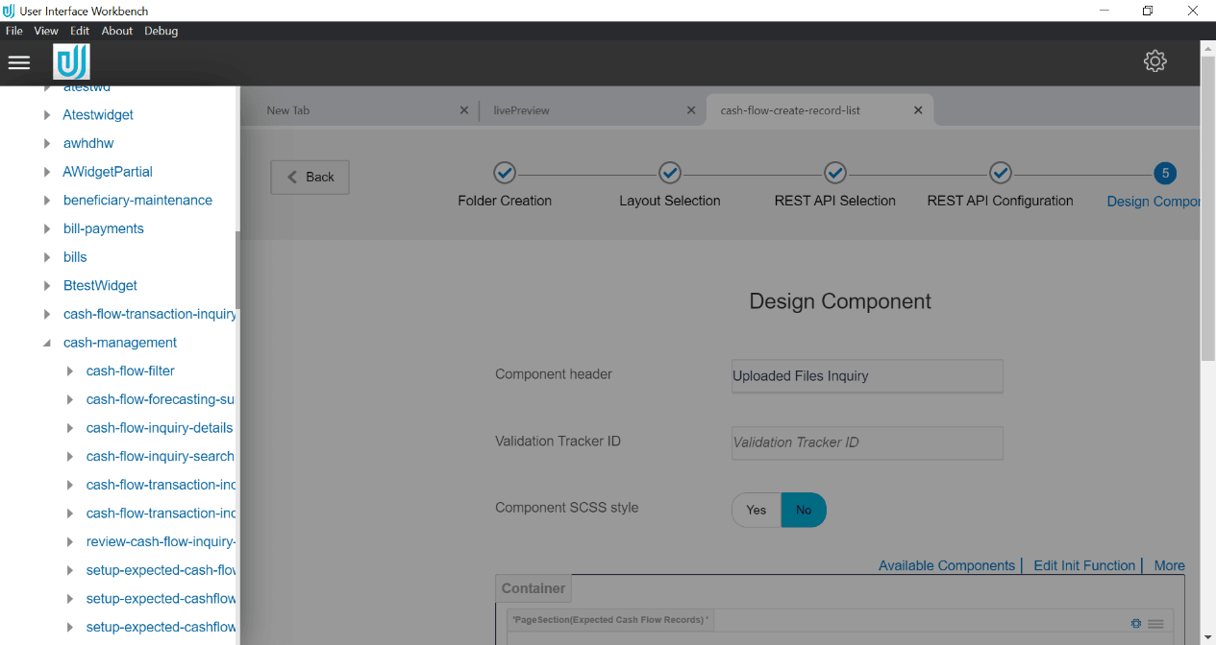Click the gear icon on the PageSection row

pyautogui.click(x=1136, y=622)
